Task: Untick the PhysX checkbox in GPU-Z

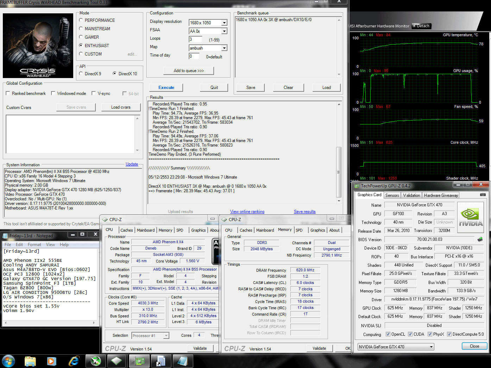Action: [x=430, y=334]
